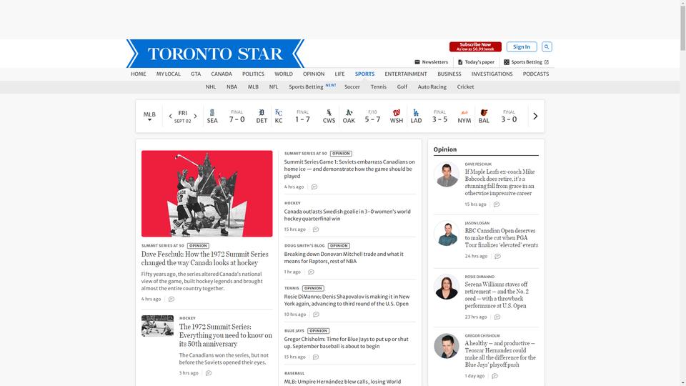
Task: Click Kansas City Royals logo
Action: coord(278,112)
